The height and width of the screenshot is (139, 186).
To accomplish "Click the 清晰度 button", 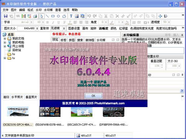I will tap(104, 28).
